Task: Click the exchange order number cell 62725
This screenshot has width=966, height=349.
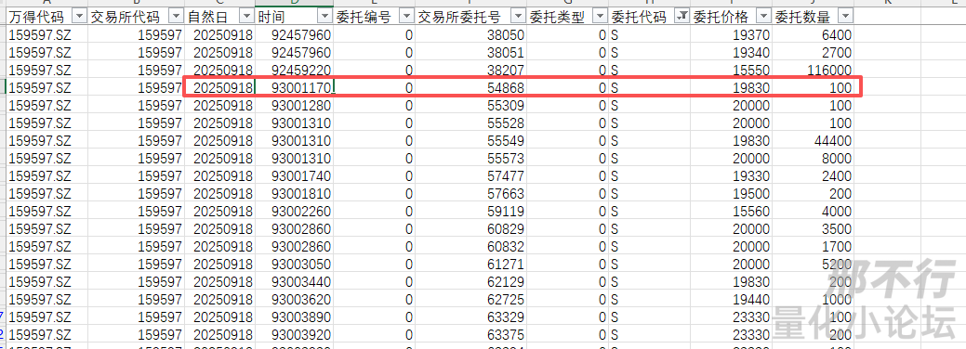Action: (x=470, y=300)
